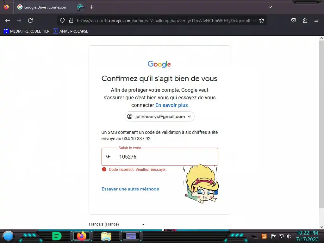Open the Start orb button
The image size is (324, 243).
point(8,236)
